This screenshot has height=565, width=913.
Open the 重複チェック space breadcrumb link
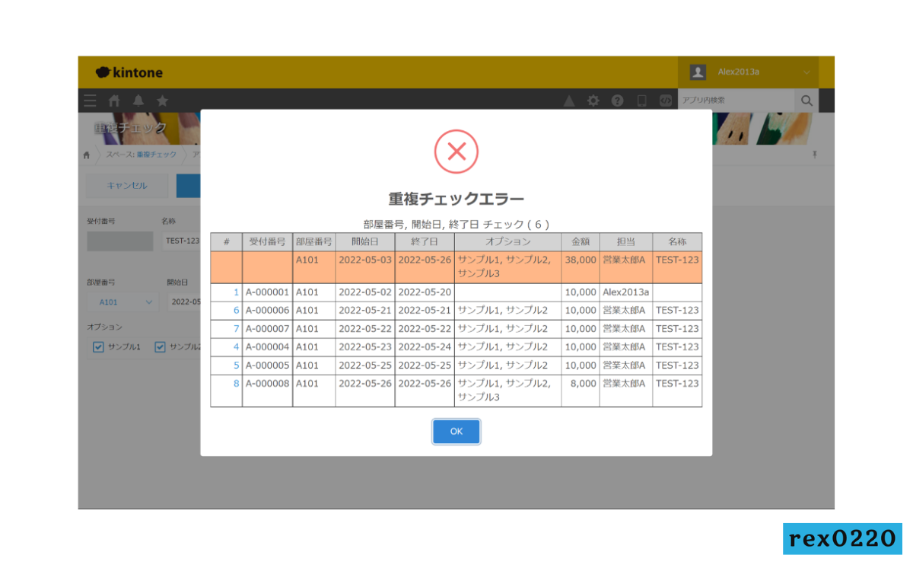(156, 155)
